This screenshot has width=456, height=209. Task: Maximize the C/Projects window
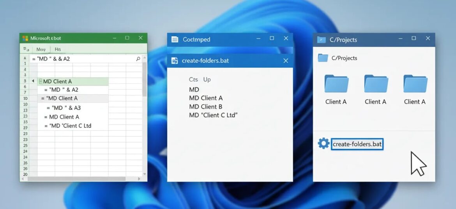pos(414,38)
